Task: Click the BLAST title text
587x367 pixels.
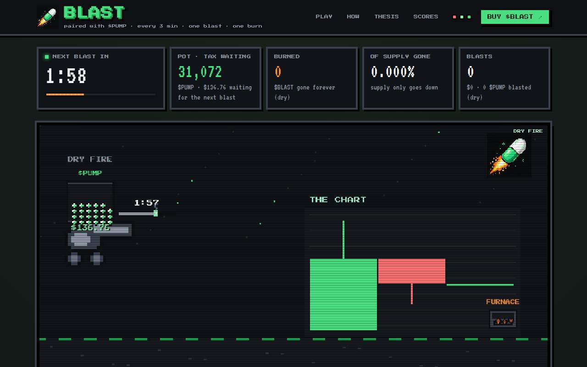Action: click(x=94, y=13)
